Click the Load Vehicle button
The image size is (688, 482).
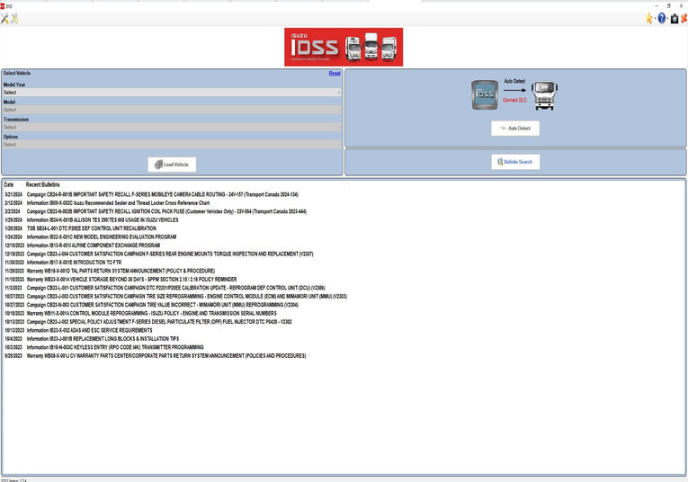[x=172, y=165]
